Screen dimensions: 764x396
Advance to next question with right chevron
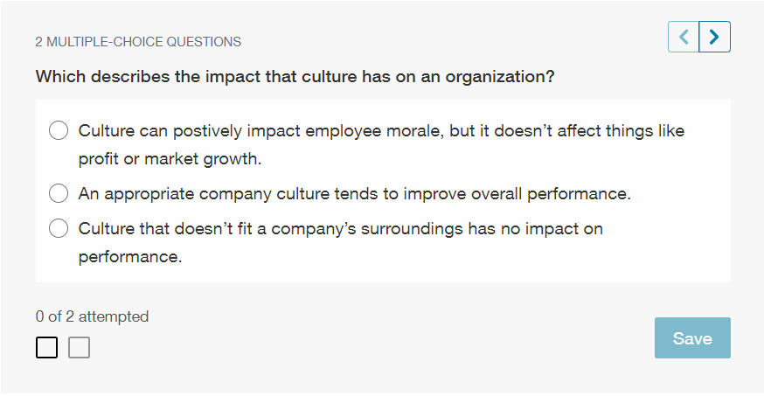pos(715,38)
